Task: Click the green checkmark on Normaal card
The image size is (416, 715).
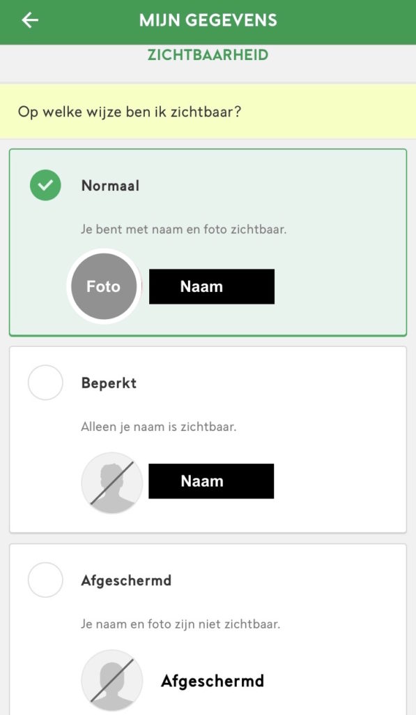Action: pyautogui.click(x=45, y=185)
